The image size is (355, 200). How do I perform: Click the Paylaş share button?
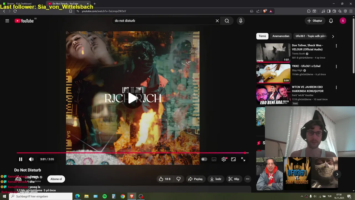(x=196, y=179)
